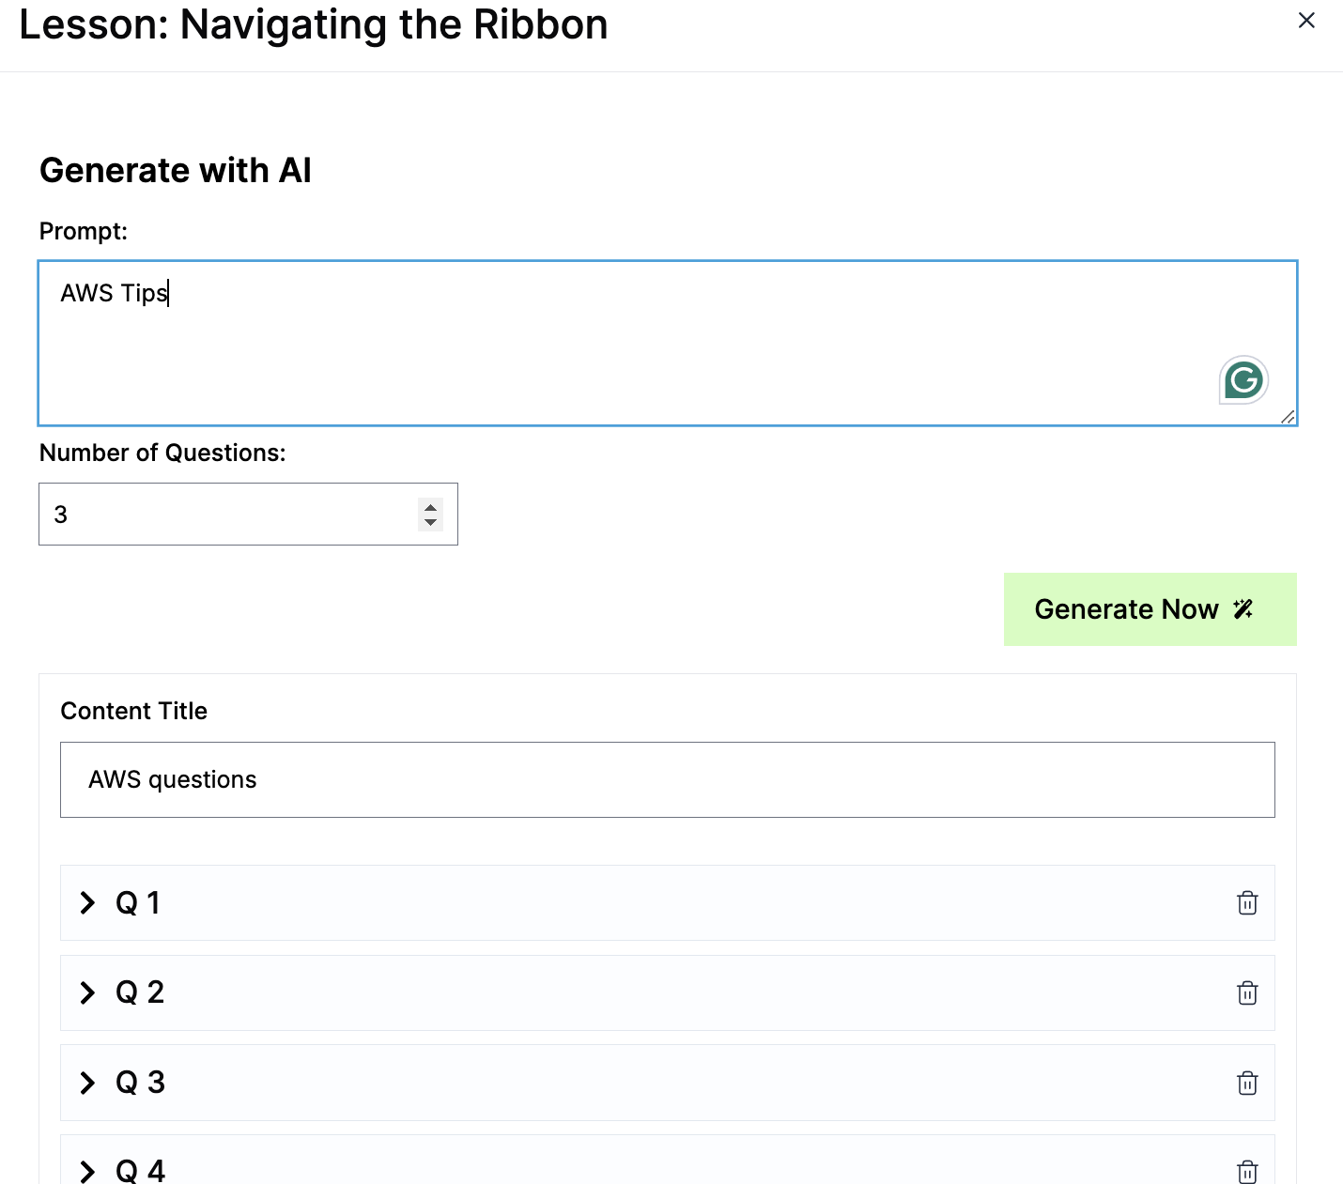Screen dimensions: 1343x1184
Task: Click the magic wand icon on Generate Now
Action: [x=1243, y=609]
